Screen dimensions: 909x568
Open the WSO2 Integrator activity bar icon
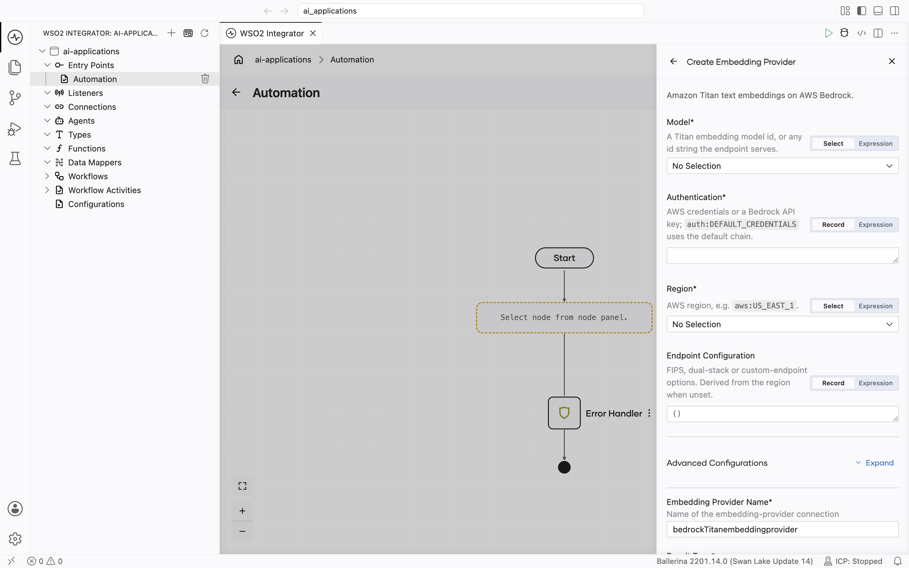tap(15, 37)
